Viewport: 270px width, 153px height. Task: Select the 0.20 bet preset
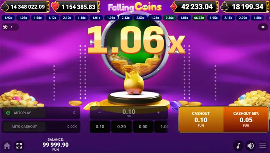point(121,127)
